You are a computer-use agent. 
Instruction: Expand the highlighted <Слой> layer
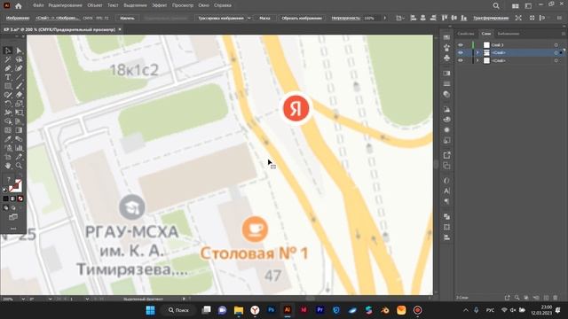477,53
